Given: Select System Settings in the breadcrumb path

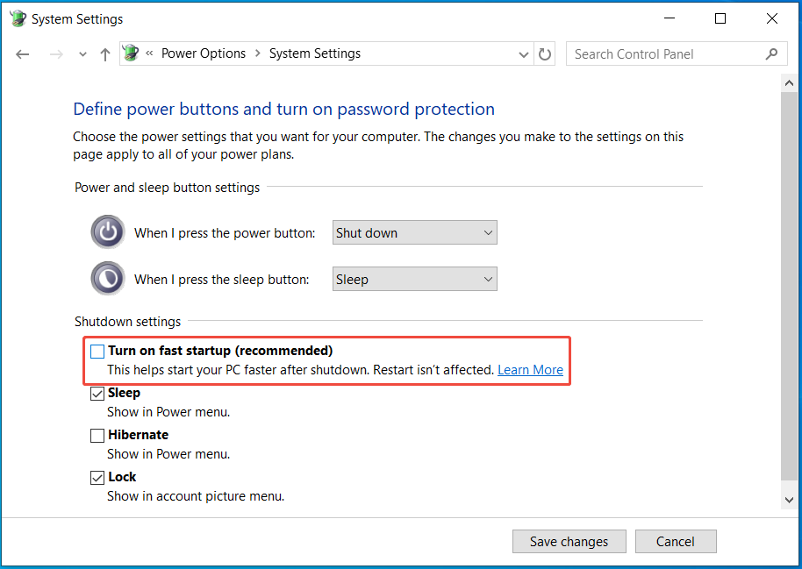Looking at the screenshot, I should pos(314,53).
